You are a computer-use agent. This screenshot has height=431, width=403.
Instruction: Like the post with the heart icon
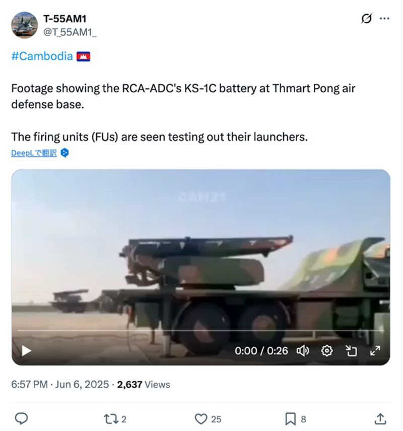click(201, 418)
